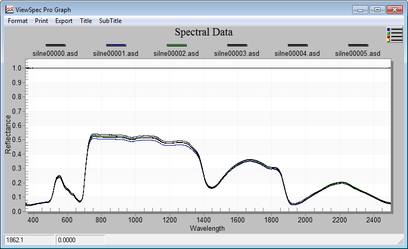The height and width of the screenshot is (249, 408).
Task: Select the silne00002.asd legend label
Action: (176, 53)
